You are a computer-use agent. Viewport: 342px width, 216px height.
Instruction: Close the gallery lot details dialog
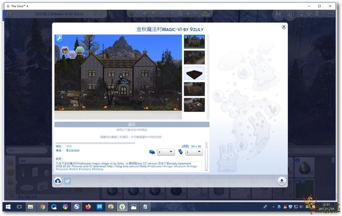(284, 27)
